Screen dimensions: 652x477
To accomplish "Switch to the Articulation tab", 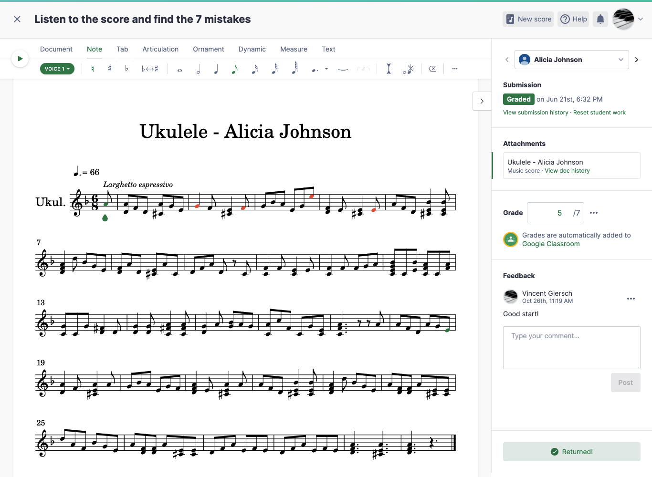I will (x=160, y=49).
